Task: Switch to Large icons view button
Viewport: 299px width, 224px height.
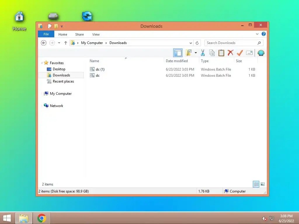Action: coord(263,184)
